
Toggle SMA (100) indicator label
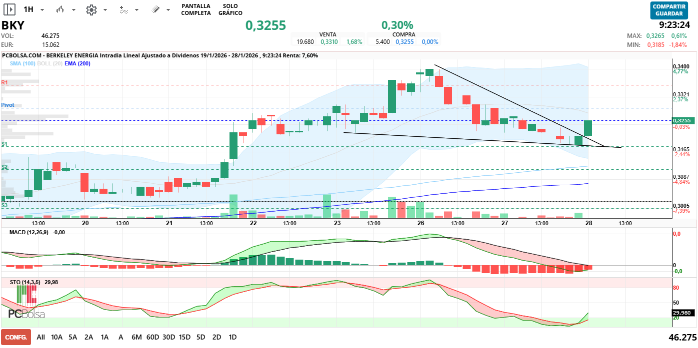[22, 63]
